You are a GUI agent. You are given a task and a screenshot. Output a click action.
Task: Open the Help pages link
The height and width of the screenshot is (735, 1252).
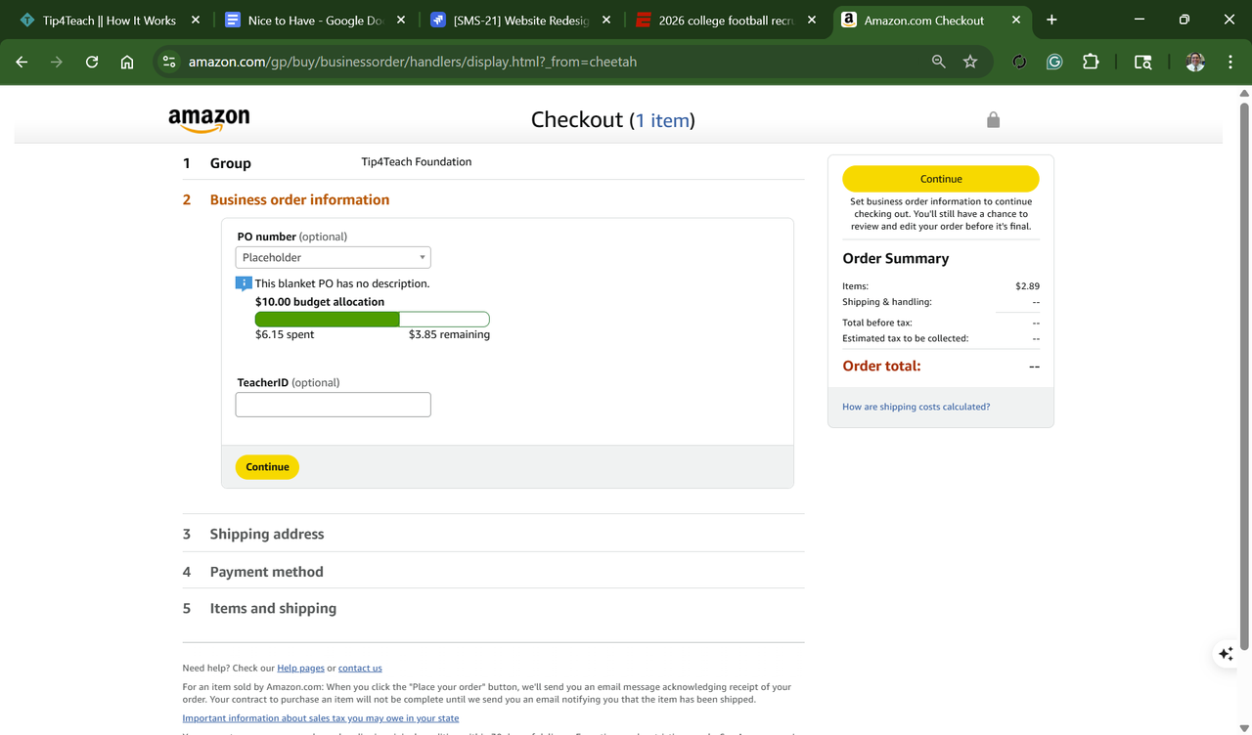[x=300, y=669]
